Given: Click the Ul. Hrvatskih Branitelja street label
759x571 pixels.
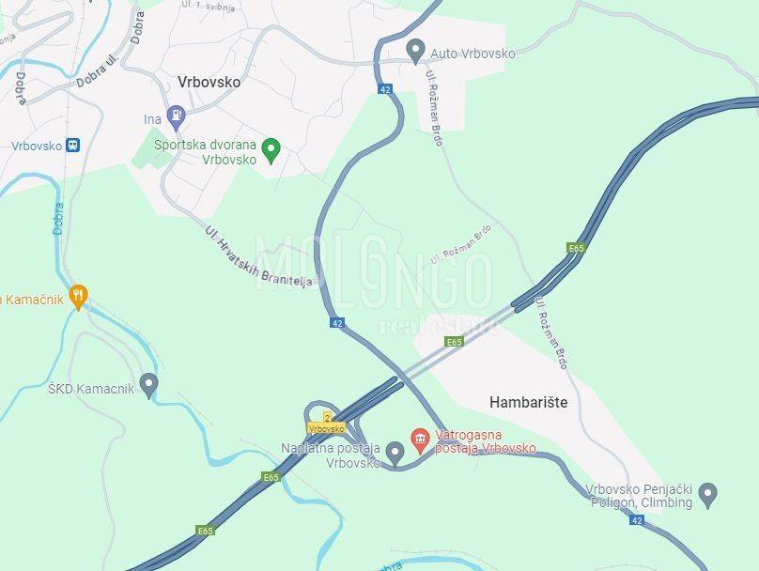Looking at the screenshot, I should [x=259, y=257].
